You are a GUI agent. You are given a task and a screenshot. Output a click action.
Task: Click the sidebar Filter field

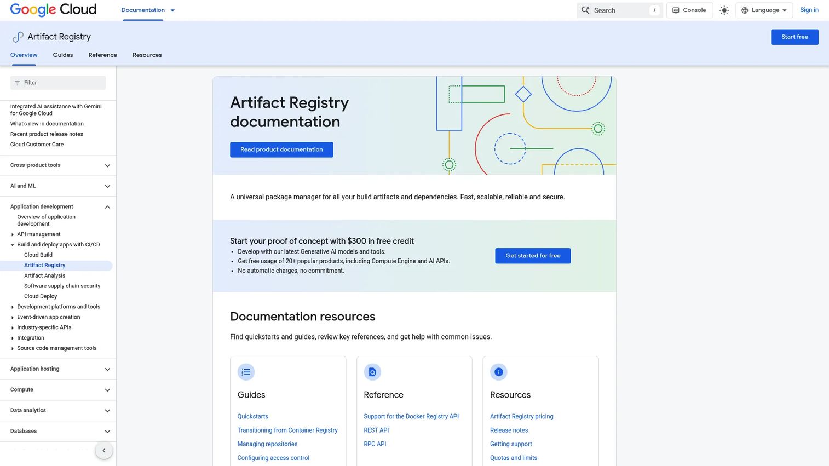(x=58, y=83)
